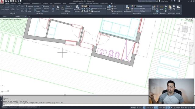Image resolution: width=195 pixels, height=109 pixels.
Task: Click the Lineal dimension button
Action: pyautogui.click(x=68, y=6)
